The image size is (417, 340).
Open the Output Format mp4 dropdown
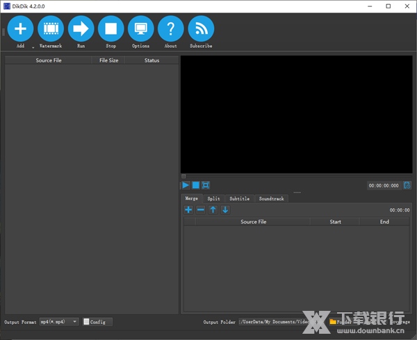click(59, 322)
